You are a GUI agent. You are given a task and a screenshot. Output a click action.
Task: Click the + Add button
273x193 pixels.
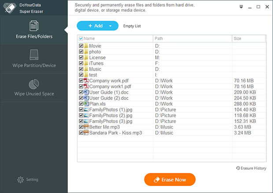[x=97, y=26]
